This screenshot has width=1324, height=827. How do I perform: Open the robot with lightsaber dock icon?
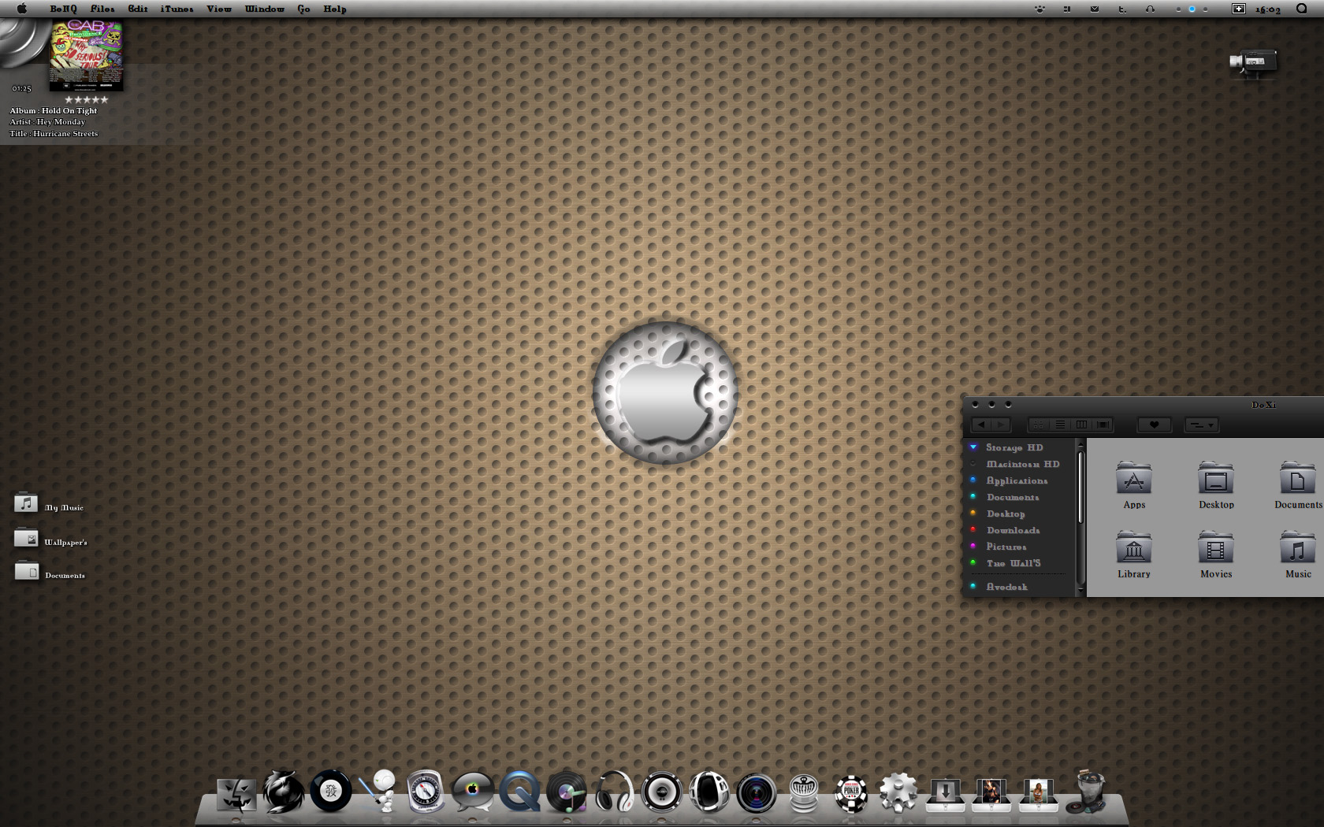378,792
